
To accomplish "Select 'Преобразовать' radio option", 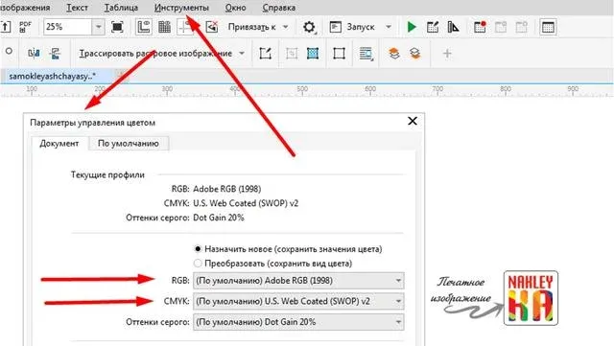I will 198,264.
